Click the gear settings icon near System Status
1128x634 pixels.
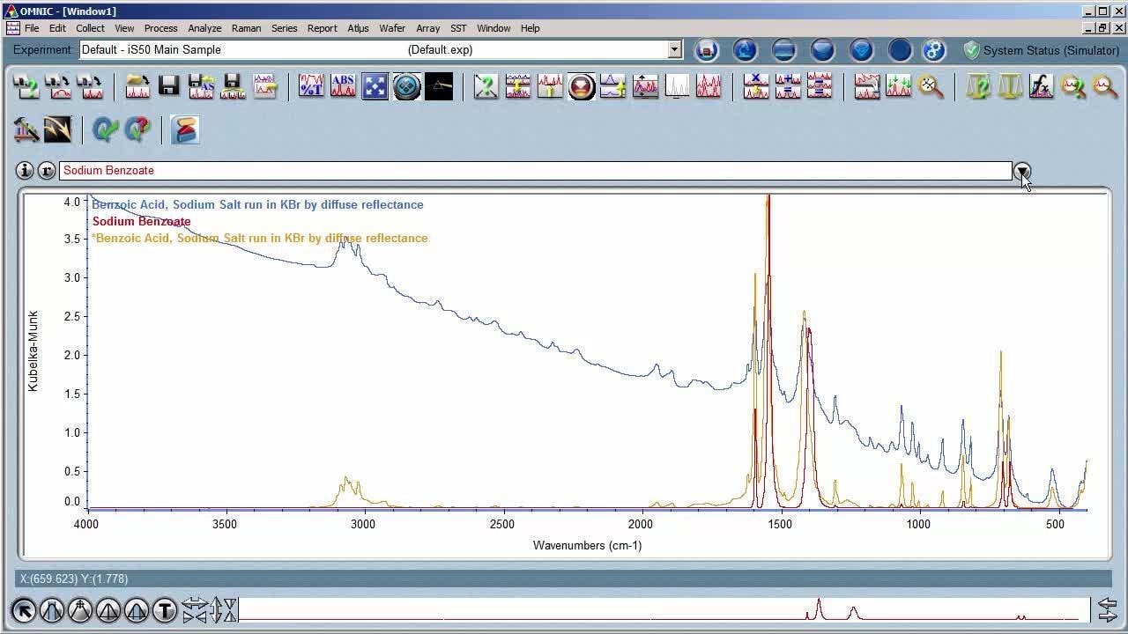(x=934, y=50)
